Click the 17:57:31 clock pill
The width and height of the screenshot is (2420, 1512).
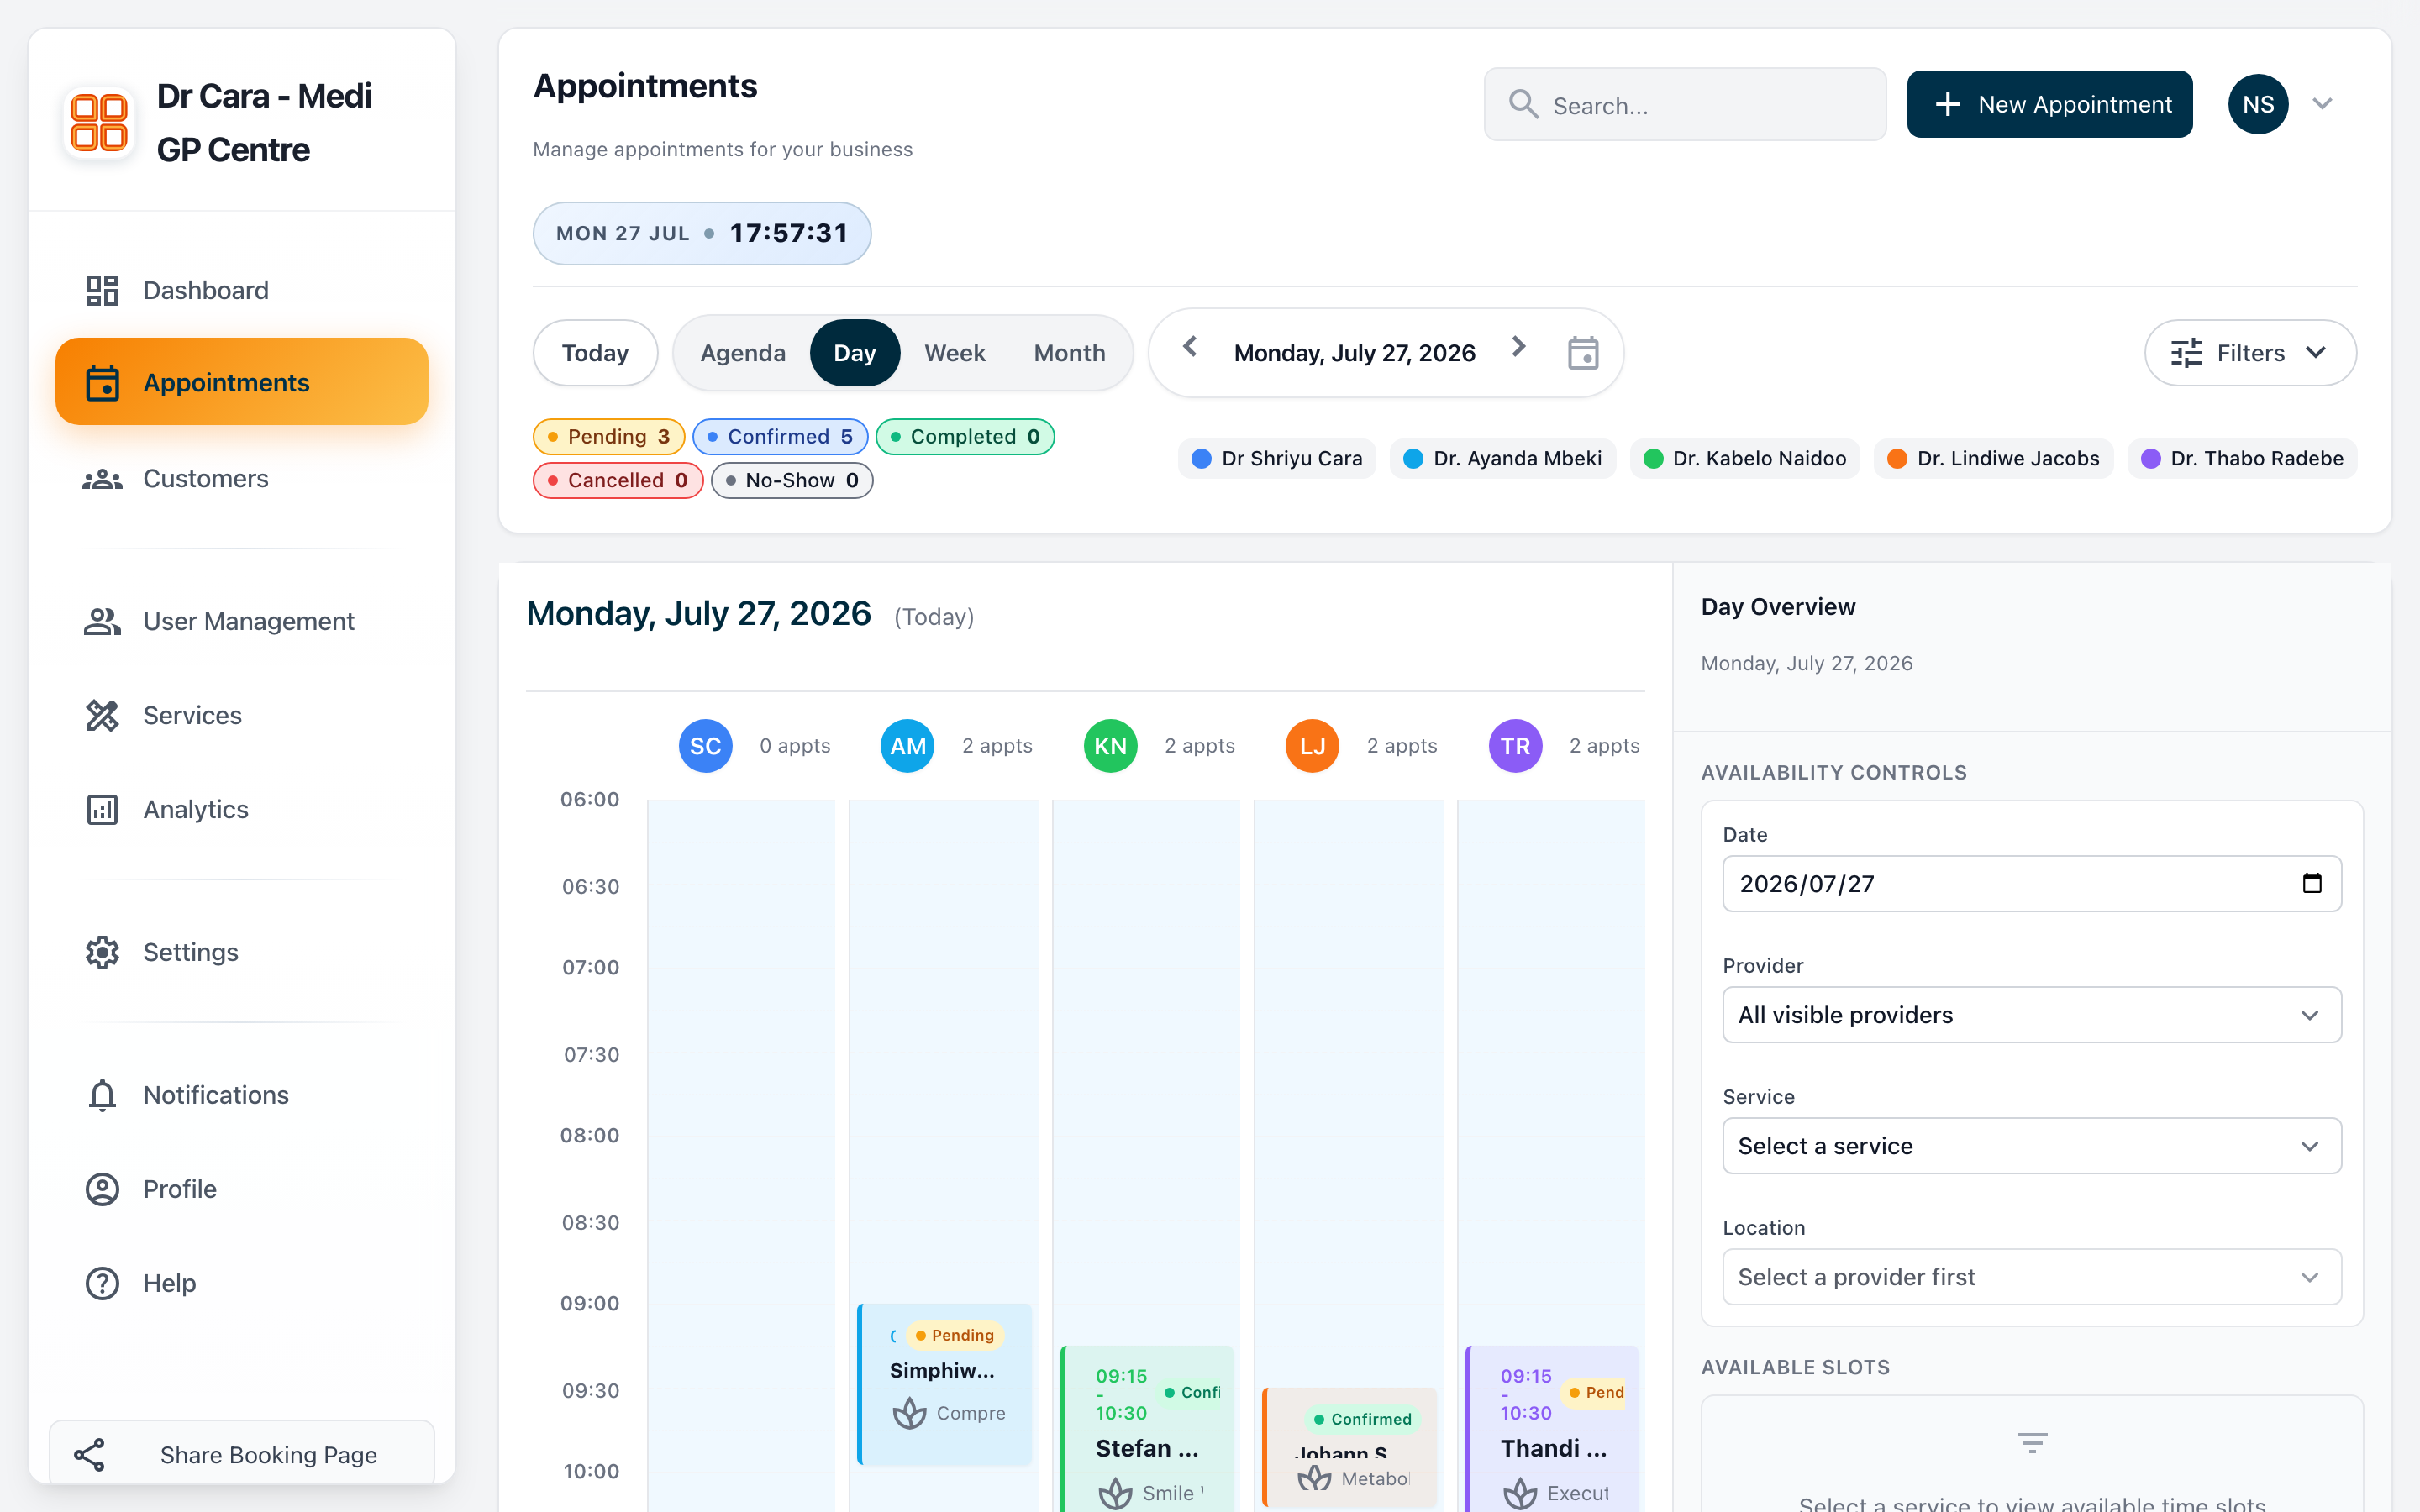click(702, 233)
